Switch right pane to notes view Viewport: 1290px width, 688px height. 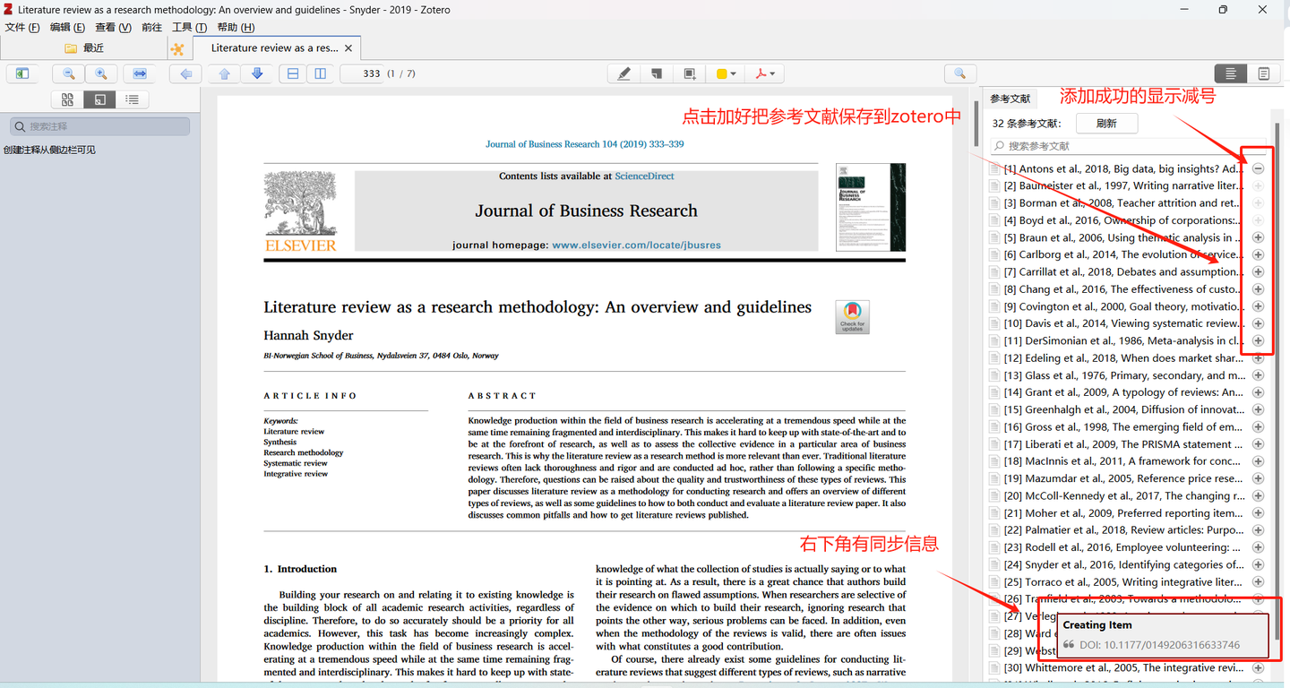tap(1264, 73)
